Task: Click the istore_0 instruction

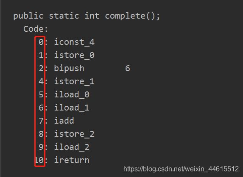Action: point(74,55)
